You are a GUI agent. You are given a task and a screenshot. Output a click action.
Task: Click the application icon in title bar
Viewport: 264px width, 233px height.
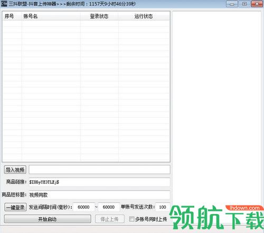pyautogui.click(x=4, y=4)
